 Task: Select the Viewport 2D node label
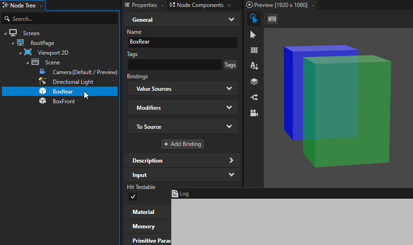53,53
